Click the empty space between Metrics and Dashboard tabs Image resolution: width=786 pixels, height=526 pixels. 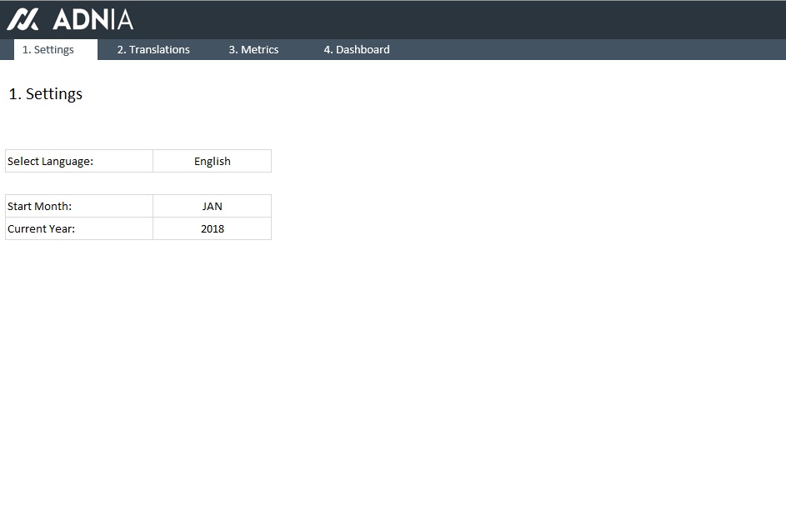[x=301, y=50]
